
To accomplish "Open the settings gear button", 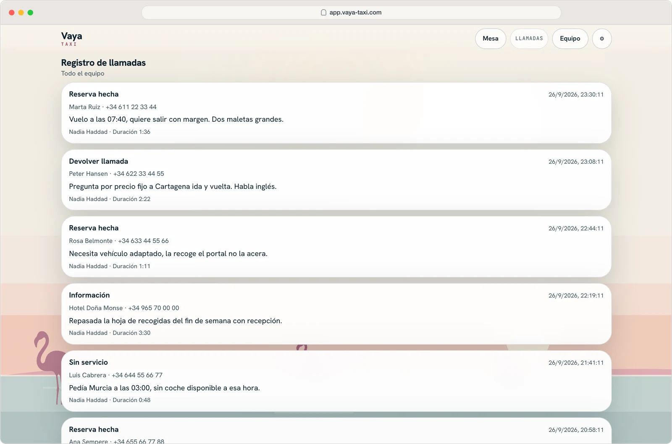I will click(x=602, y=39).
